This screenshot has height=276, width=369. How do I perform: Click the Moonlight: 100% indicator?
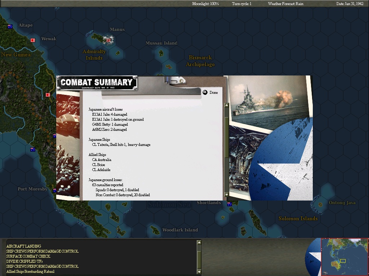205,4
